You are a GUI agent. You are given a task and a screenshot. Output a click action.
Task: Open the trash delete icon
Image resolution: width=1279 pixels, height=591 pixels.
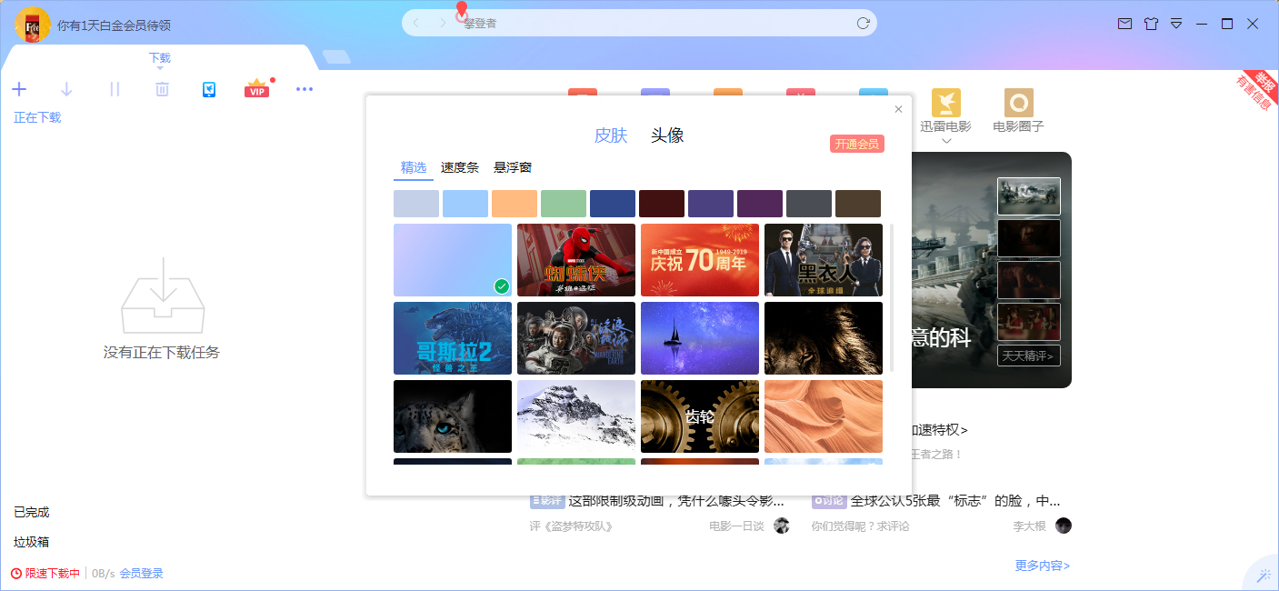tap(161, 89)
